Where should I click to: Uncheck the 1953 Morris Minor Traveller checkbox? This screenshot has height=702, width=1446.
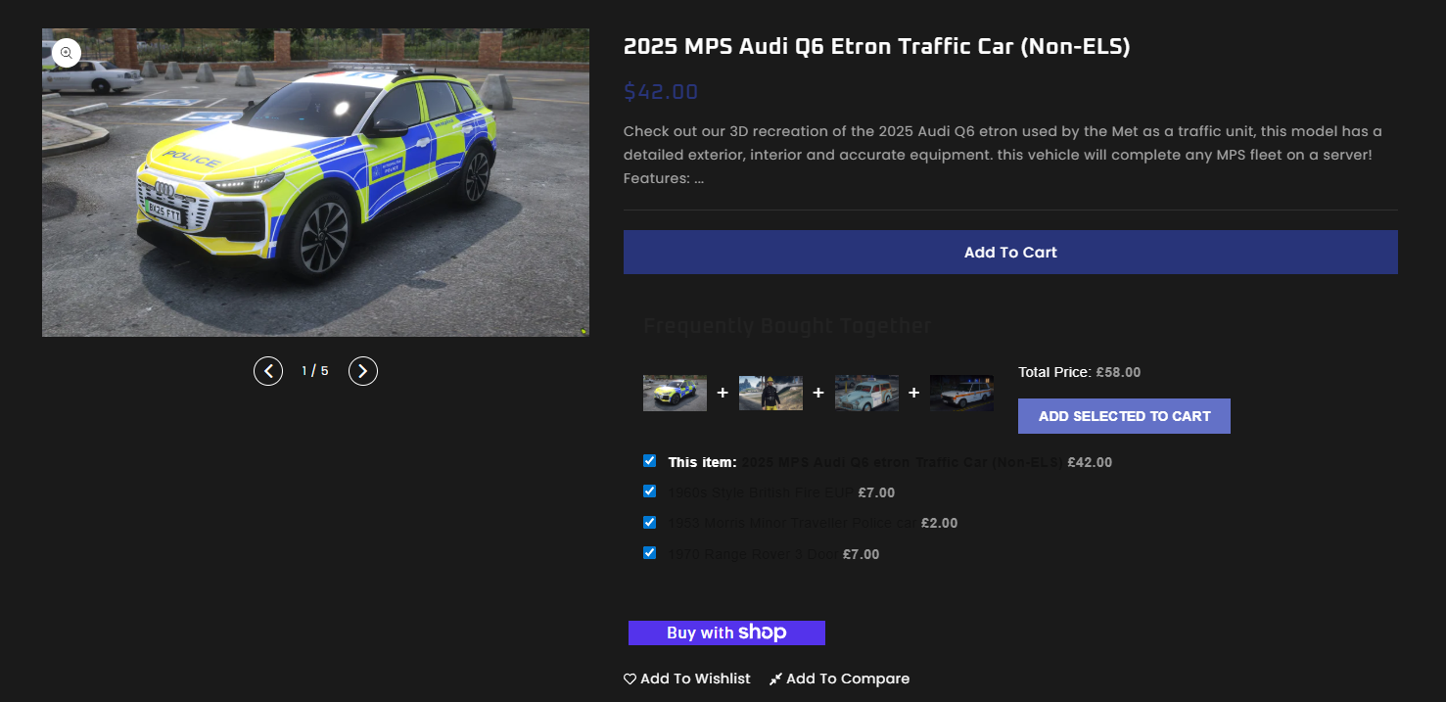click(x=649, y=522)
